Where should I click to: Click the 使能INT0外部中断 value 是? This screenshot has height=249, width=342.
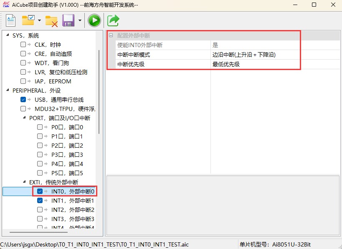point(215,45)
